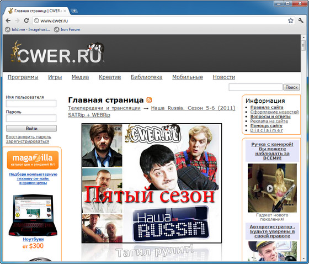309x264 pixels.
Task: Open the Библиотека menu section
Action: coord(147,77)
